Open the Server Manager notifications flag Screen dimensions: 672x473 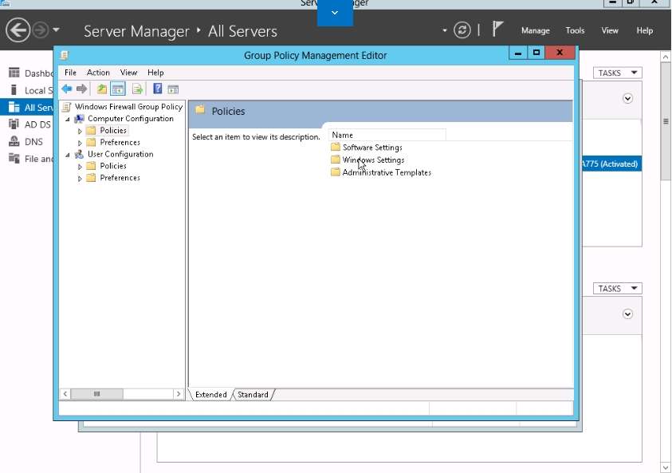[x=497, y=30]
